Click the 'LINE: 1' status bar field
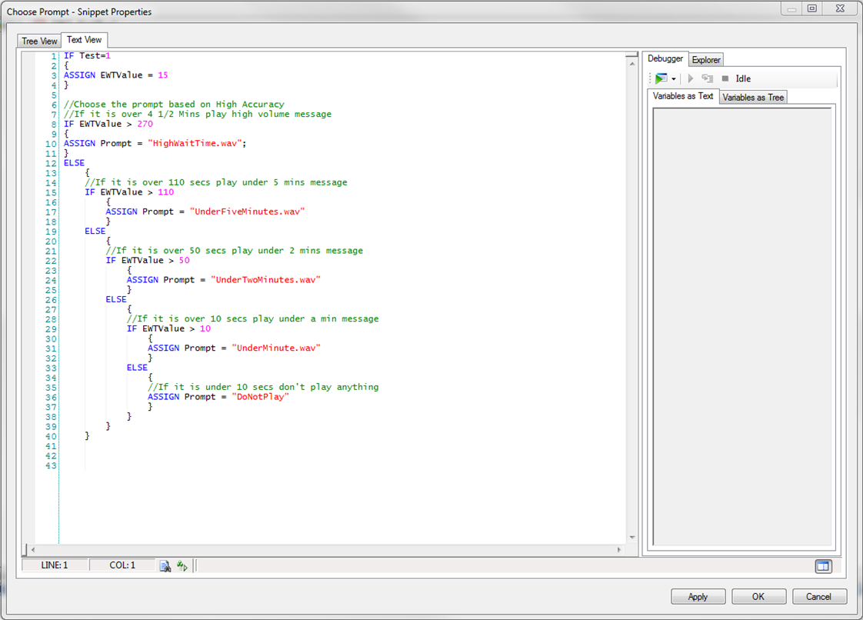The height and width of the screenshot is (620, 863). pyautogui.click(x=55, y=565)
